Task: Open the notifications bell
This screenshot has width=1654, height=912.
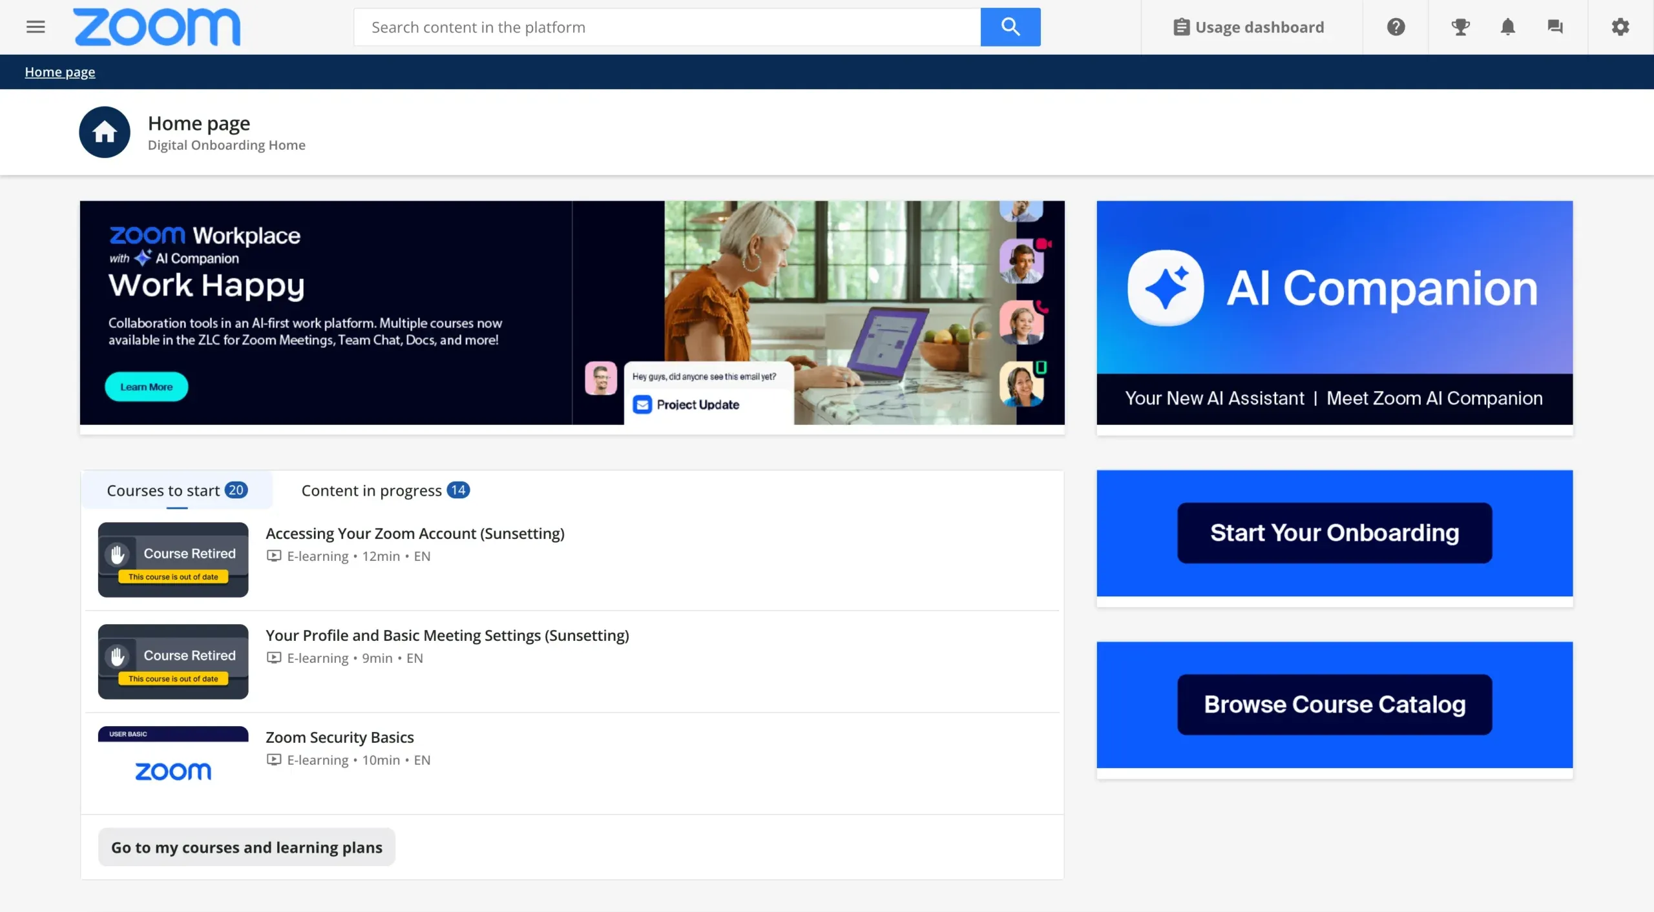Action: tap(1507, 26)
